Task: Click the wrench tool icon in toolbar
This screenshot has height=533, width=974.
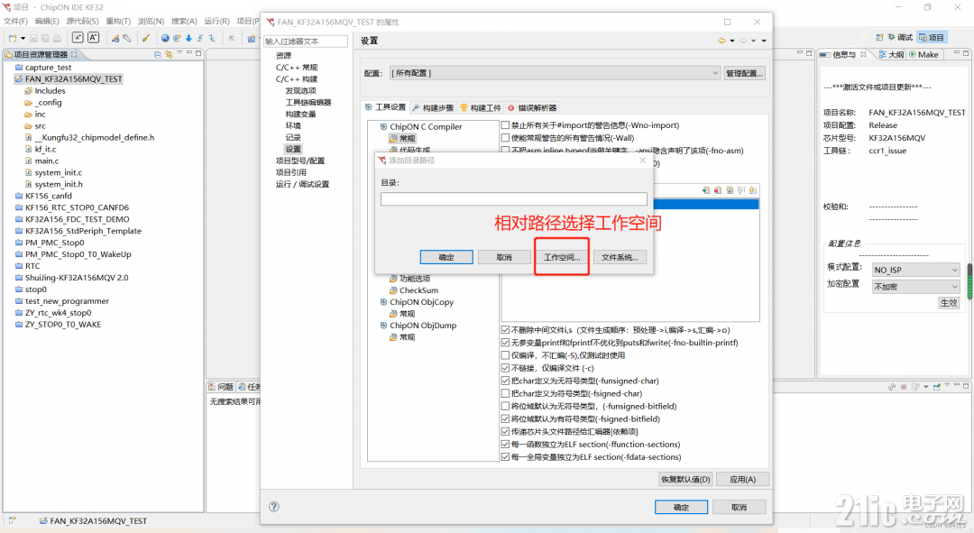Action: click(x=127, y=38)
